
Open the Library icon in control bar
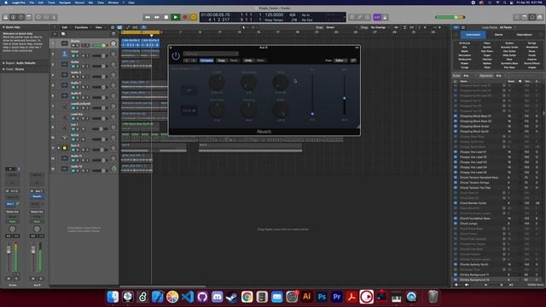6,17
